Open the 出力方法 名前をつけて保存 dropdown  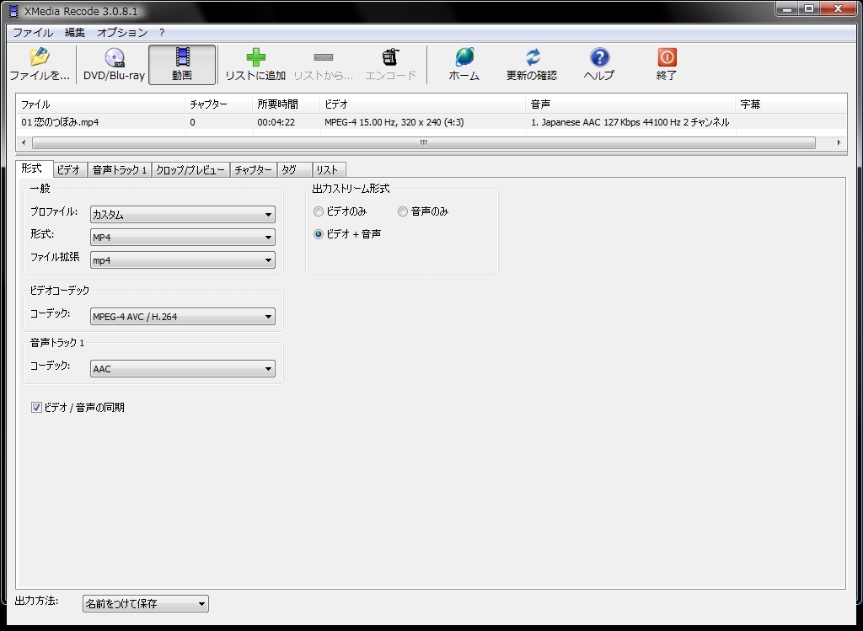[x=145, y=603]
